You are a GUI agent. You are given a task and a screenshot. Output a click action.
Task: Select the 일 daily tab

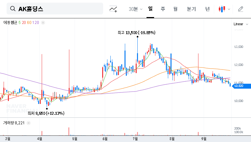coord(150,9)
